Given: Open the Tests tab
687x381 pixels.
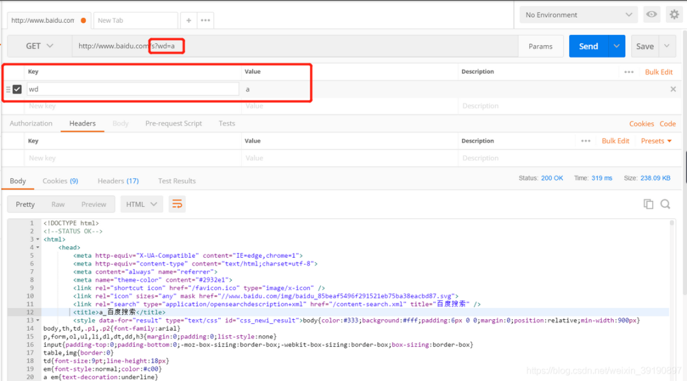Looking at the screenshot, I should point(227,123).
